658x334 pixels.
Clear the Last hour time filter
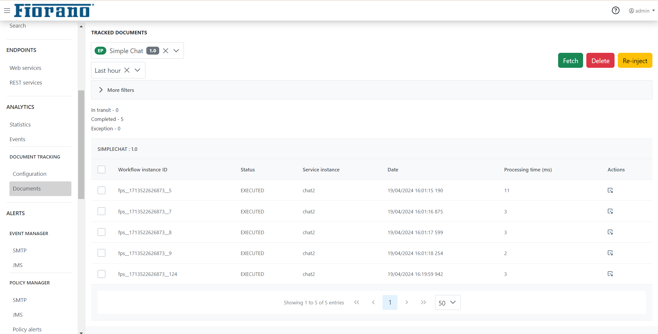pyautogui.click(x=127, y=70)
